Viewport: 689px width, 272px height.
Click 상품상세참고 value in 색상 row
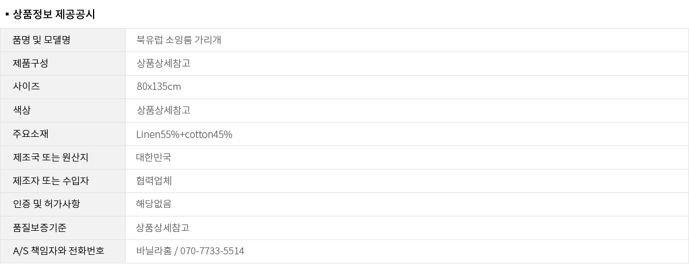163,110
